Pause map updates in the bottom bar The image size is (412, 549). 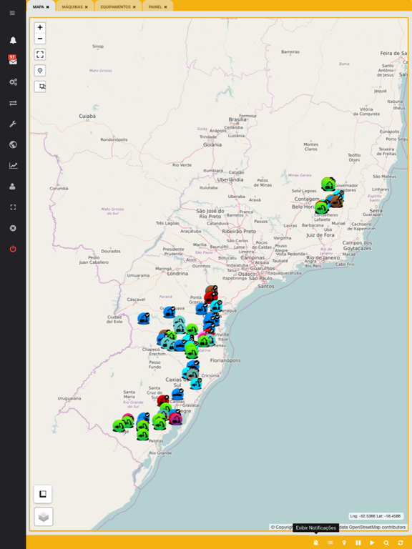point(358,543)
